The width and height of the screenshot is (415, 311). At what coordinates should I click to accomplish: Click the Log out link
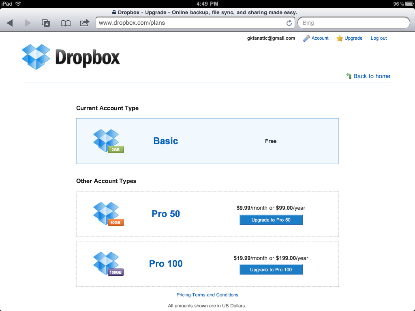click(379, 38)
